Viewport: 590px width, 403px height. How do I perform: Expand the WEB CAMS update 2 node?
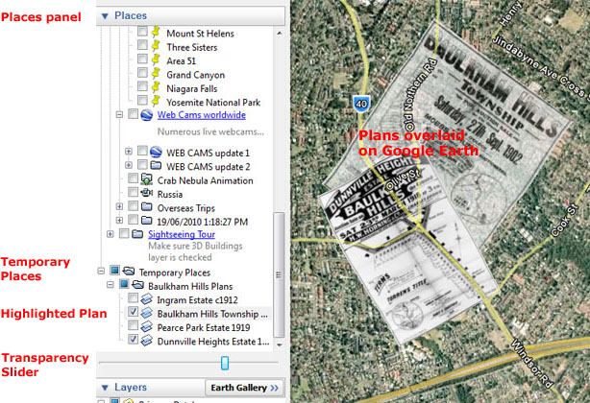tap(129, 165)
